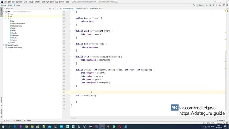Click the 4 spaces indent setting in the status bar

tap(219, 123)
